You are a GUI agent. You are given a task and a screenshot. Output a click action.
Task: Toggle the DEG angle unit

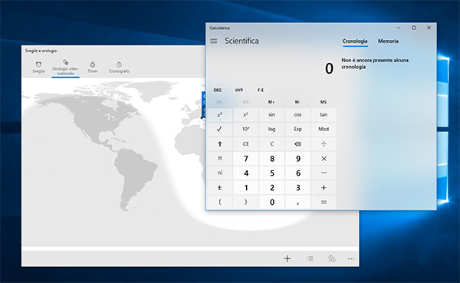218,90
